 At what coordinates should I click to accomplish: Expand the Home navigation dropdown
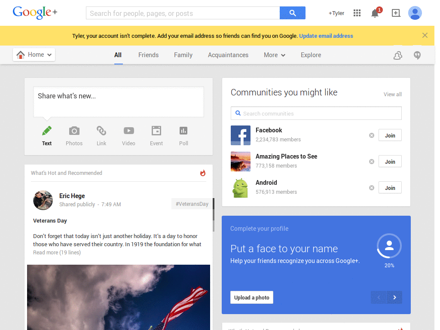(x=34, y=55)
